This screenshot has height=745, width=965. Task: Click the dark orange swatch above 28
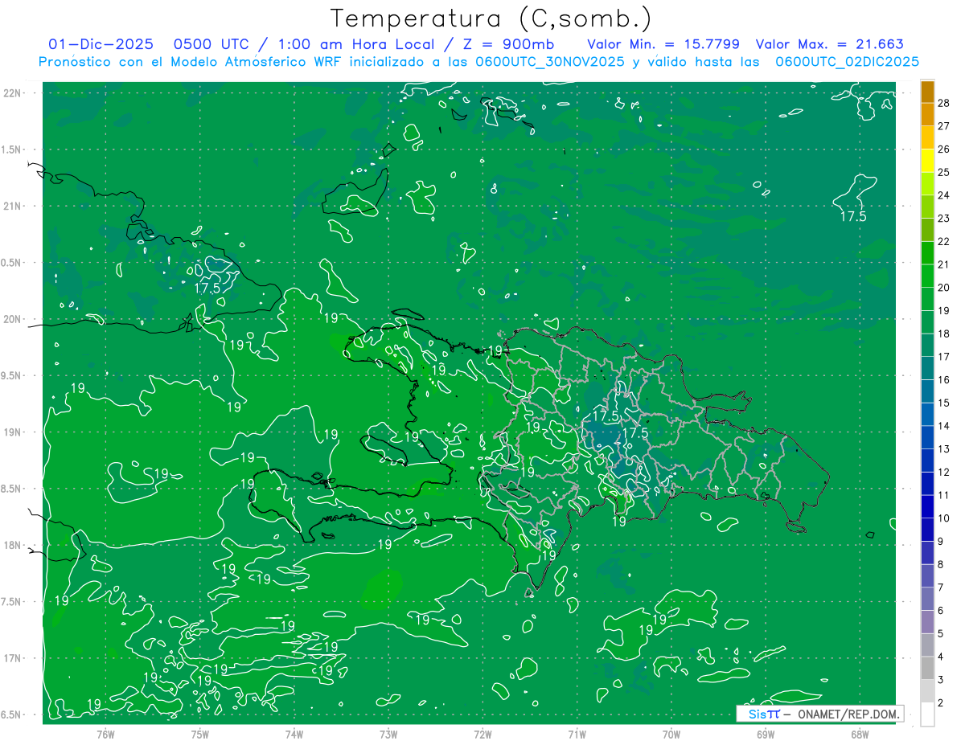click(x=928, y=92)
